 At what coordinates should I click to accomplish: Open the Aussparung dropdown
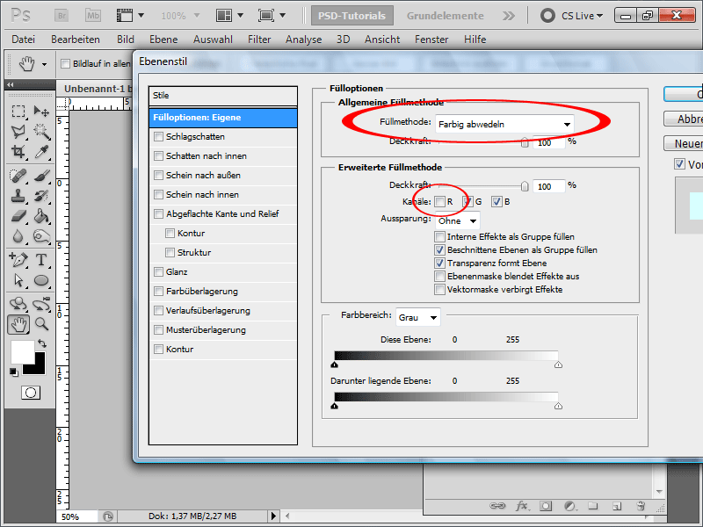point(457,221)
